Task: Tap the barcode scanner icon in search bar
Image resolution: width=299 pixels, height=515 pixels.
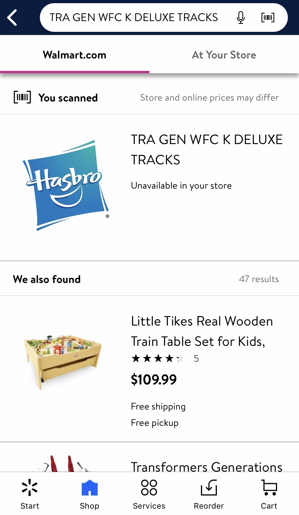Action: point(268,18)
